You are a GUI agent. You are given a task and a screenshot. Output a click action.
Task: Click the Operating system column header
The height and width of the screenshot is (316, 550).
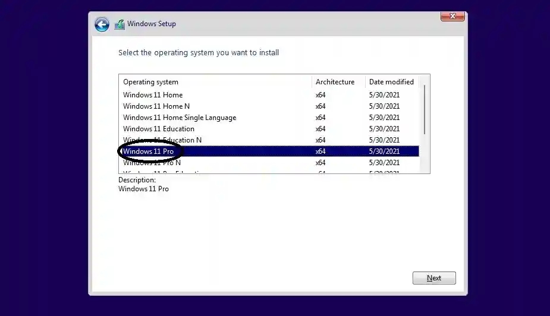click(x=215, y=82)
